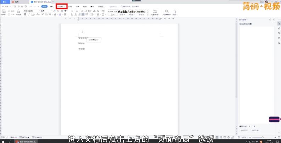Apply the Heading 1 style
The width and height of the screenshot is (281, 143).
coord(122,13)
